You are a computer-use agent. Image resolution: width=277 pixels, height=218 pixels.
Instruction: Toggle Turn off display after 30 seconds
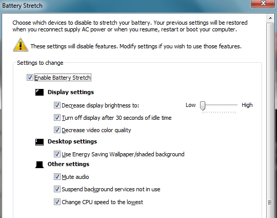57,118
